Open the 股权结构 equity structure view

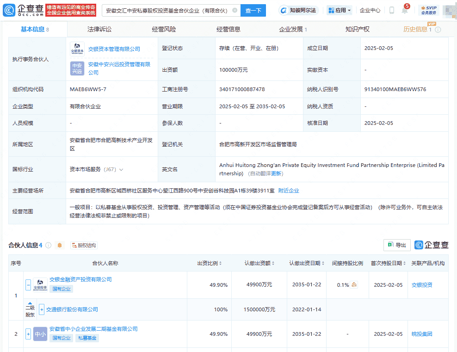coord(84,245)
